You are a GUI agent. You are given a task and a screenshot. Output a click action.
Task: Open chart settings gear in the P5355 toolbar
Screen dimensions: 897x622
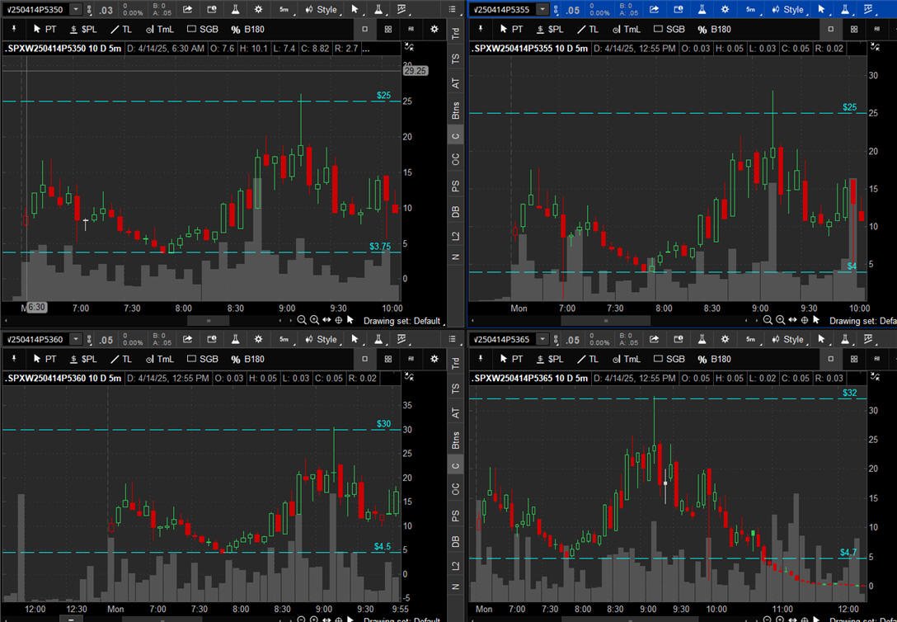point(726,10)
